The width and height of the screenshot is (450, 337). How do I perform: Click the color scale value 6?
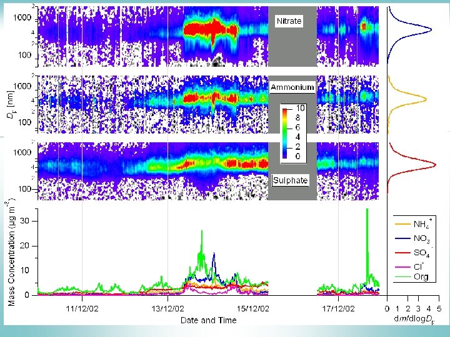298,127
